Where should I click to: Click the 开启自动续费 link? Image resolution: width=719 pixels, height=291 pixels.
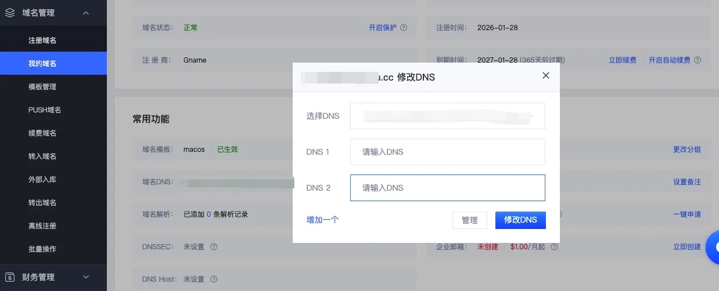670,60
